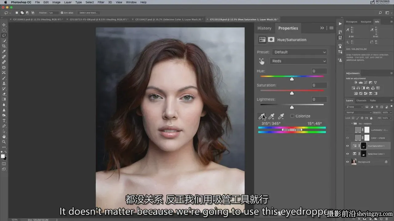This screenshot has height=221, width=394.
Task: Add a Photo Filter adjustment
Action: [x=368, y=88]
